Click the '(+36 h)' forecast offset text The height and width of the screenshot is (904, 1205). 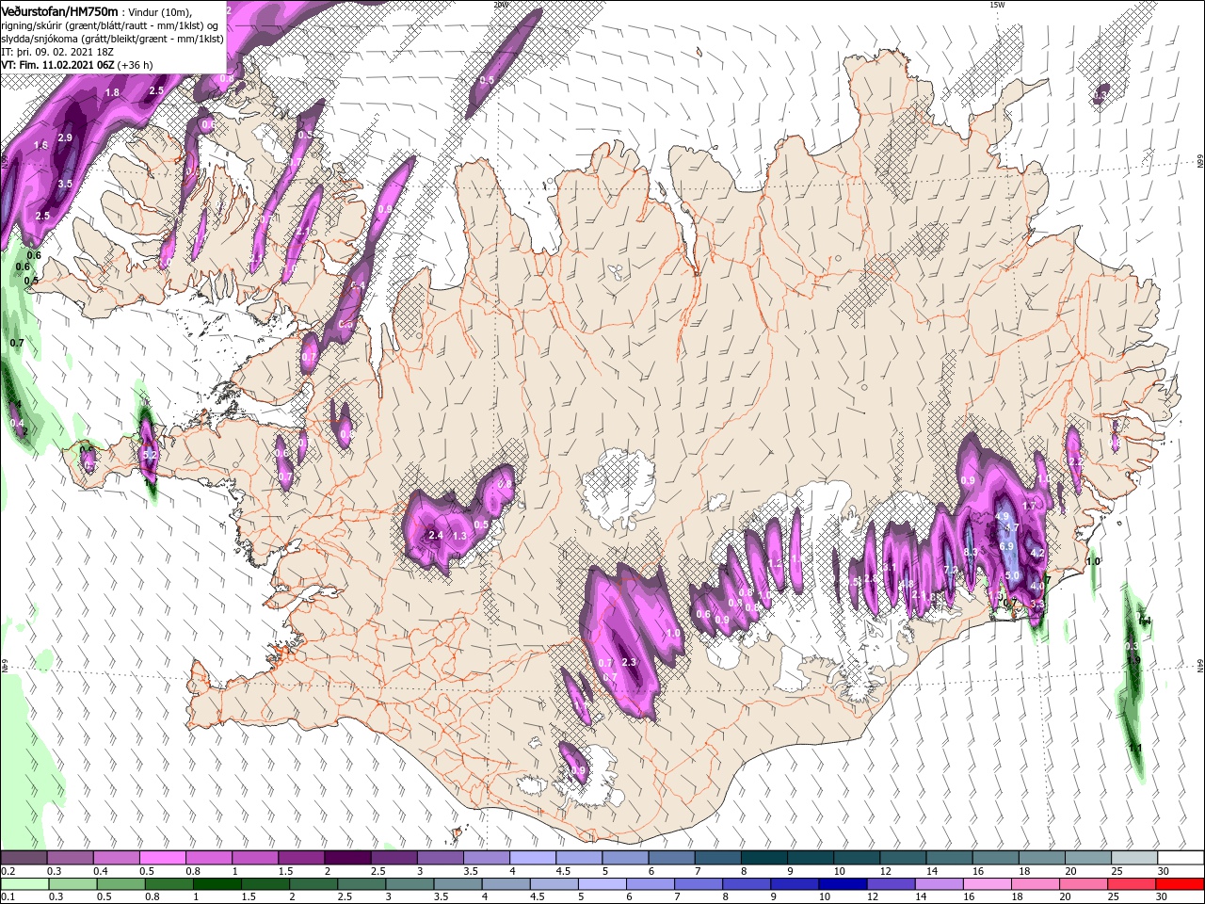tap(136, 65)
